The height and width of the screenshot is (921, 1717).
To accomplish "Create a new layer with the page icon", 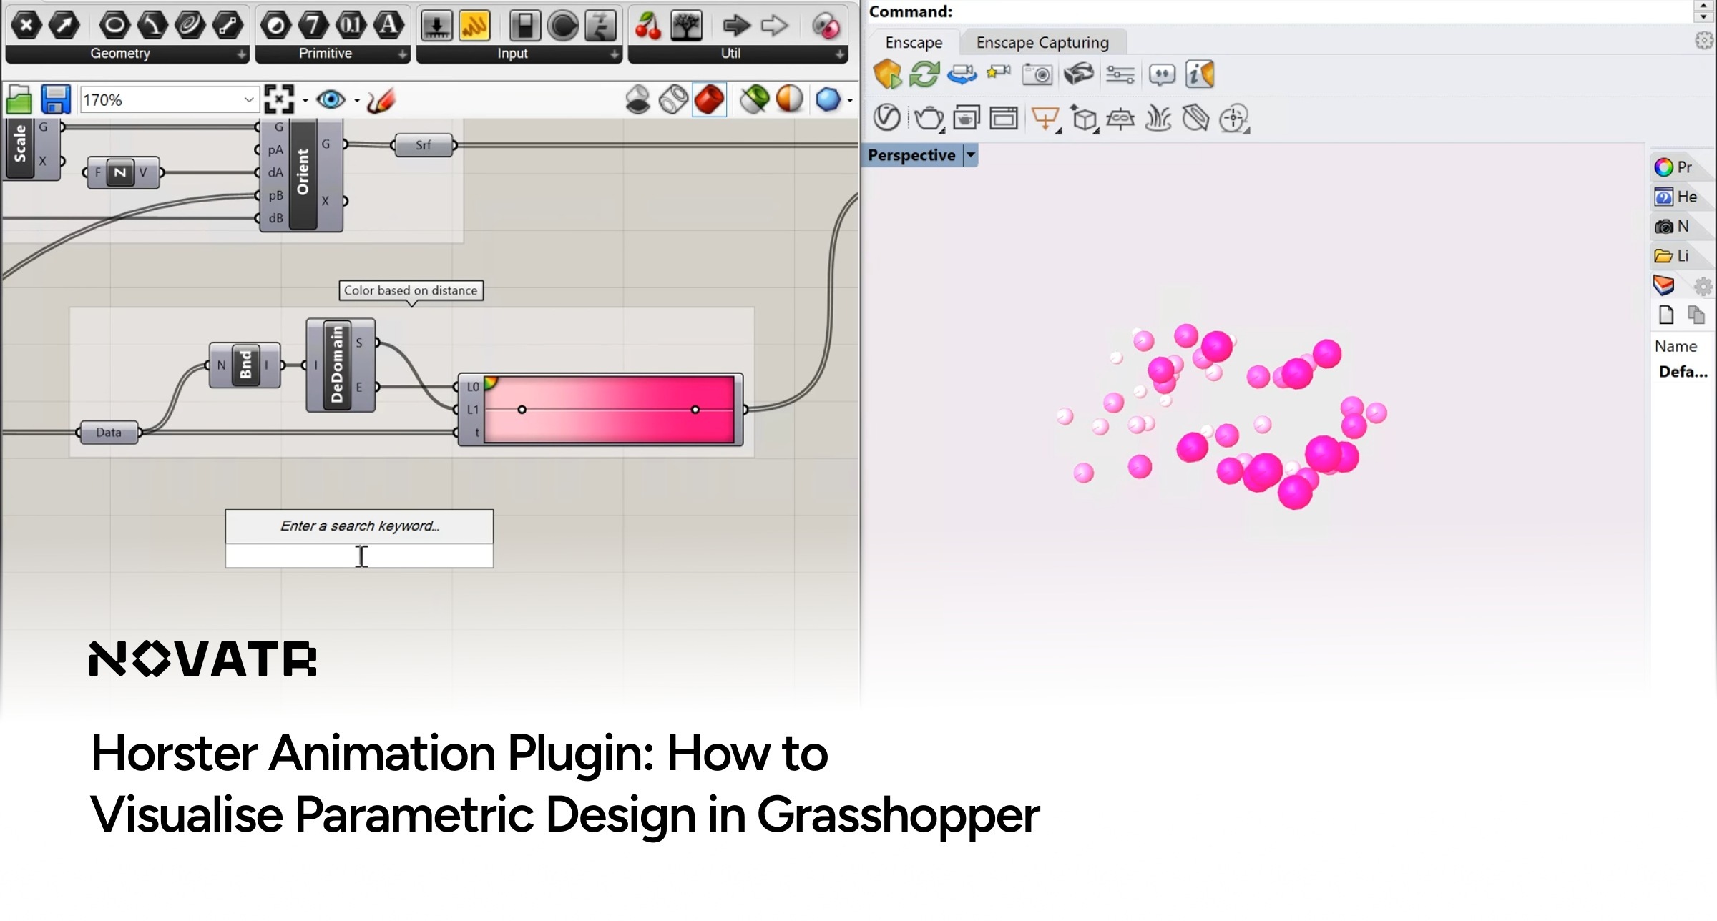I will pos(1666,315).
